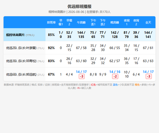Click the red -N legend in footer
Viewport: 159px width, 133px height.
point(78,88)
